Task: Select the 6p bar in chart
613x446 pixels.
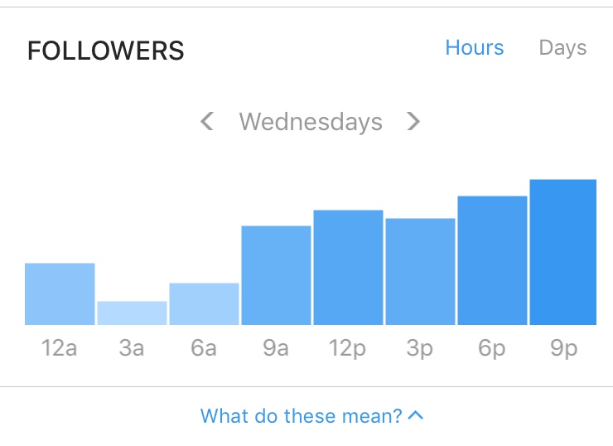Action: tap(493, 260)
